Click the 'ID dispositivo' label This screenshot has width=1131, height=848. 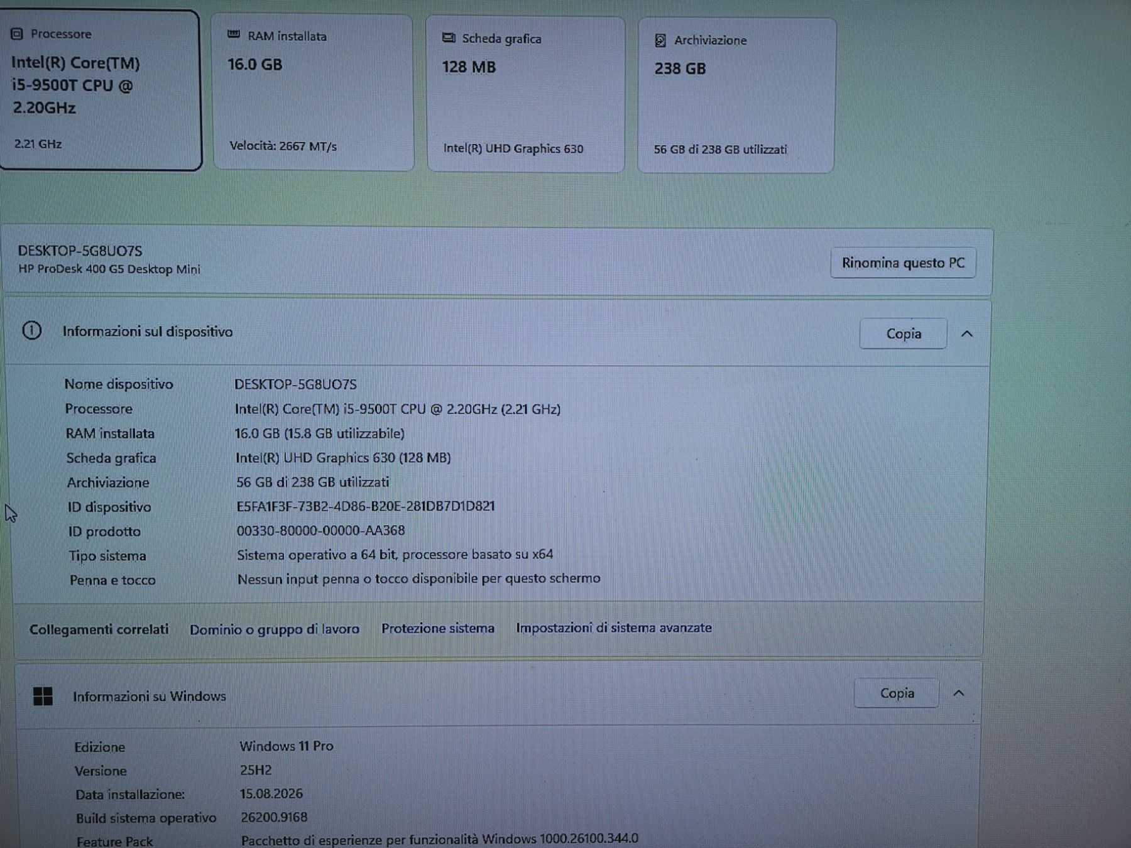point(109,507)
